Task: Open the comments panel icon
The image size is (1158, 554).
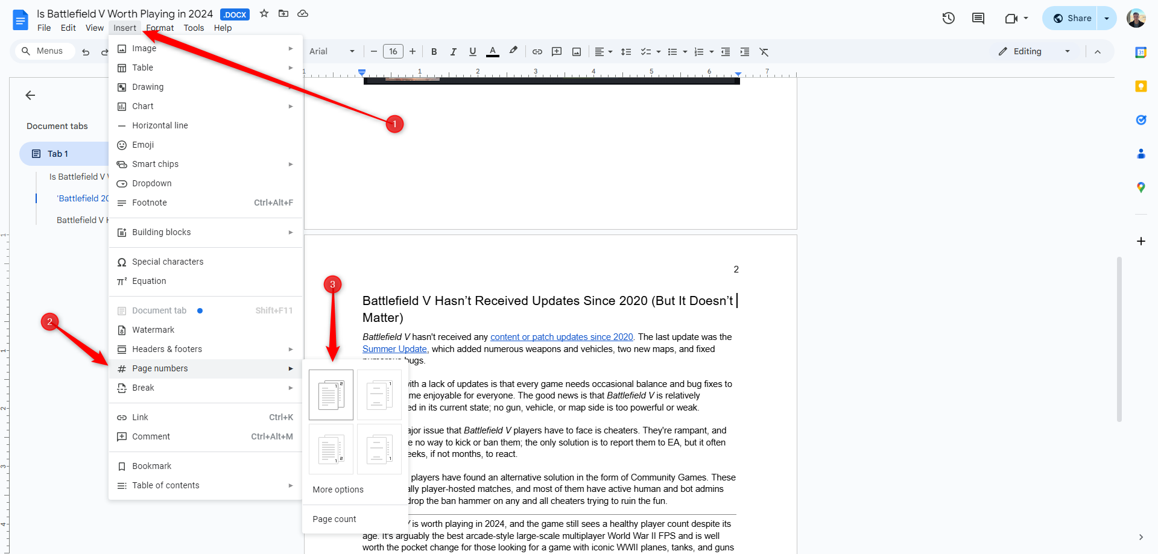Action: pos(978,18)
